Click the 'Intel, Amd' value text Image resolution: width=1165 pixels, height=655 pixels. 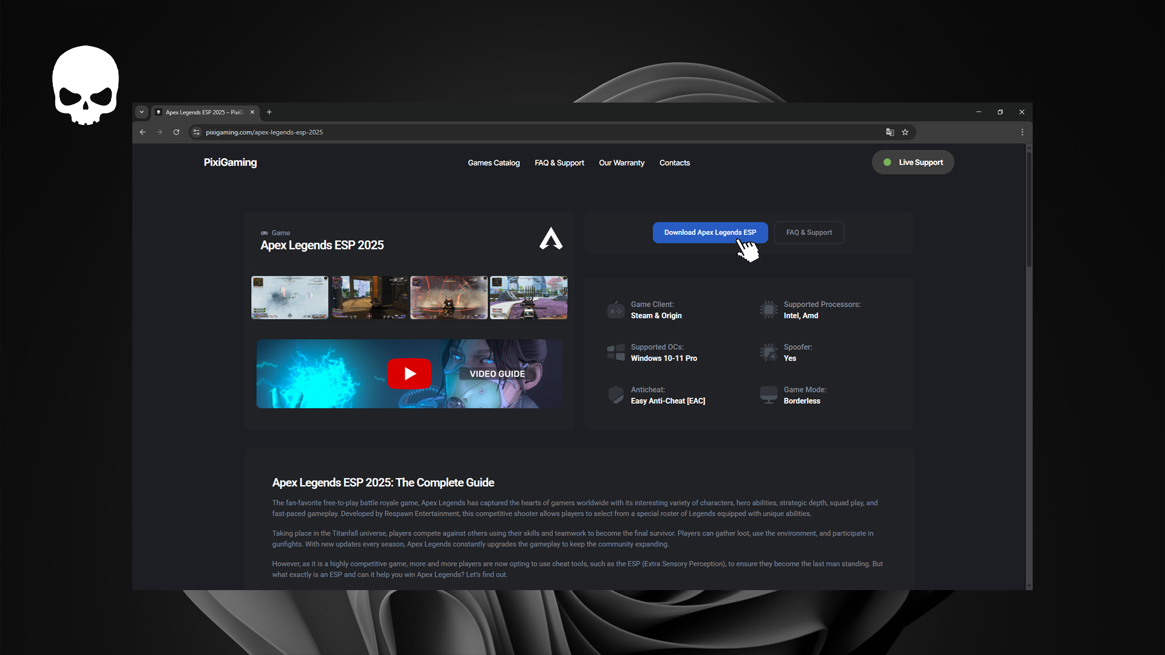click(801, 316)
